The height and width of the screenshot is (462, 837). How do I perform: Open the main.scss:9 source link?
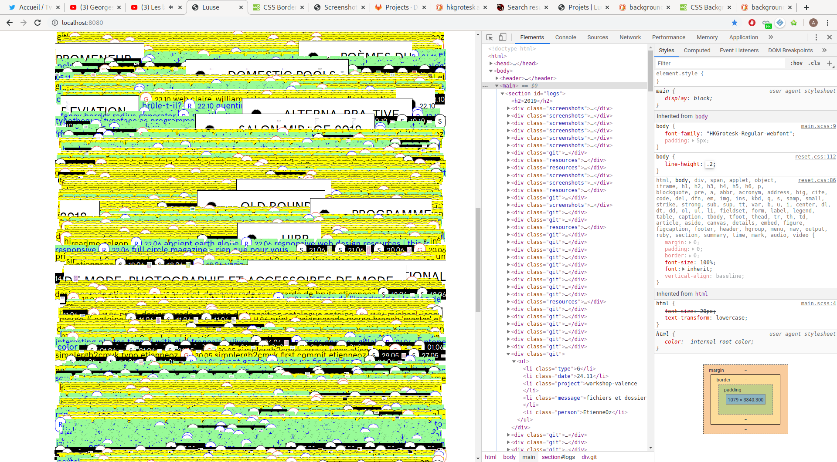coord(818,126)
